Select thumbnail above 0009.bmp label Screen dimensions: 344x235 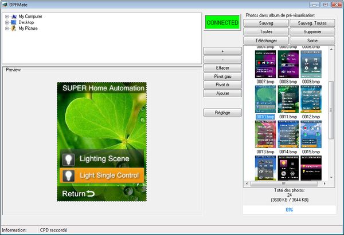(311, 64)
